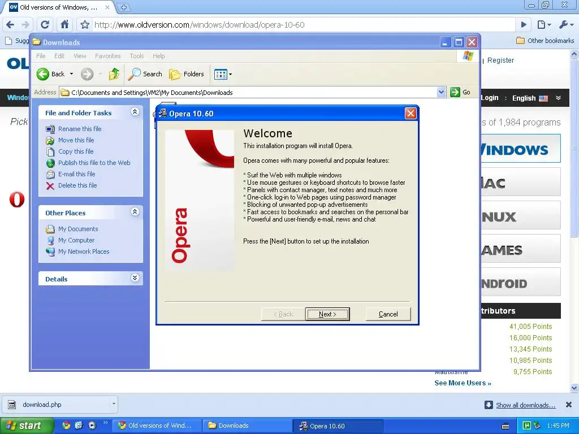
Task: Close the Opera 10.60 installer dialog
Action: pos(411,113)
